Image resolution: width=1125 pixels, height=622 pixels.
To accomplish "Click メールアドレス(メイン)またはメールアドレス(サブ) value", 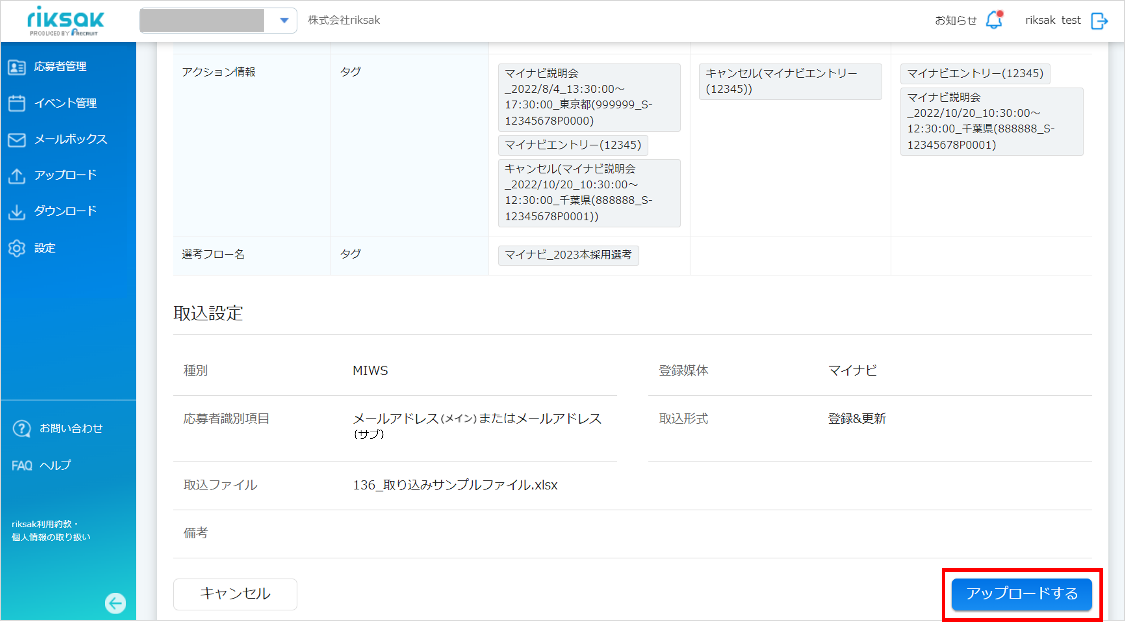I will click(477, 426).
